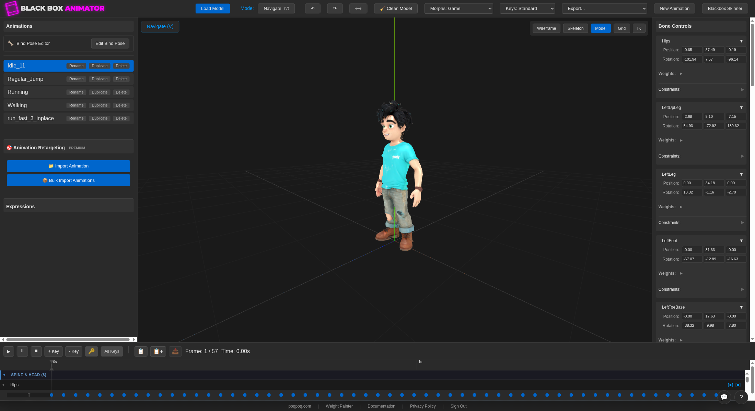Click the T track label under Hips
Viewport: 755px width, 411px height.
click(29, 395)
